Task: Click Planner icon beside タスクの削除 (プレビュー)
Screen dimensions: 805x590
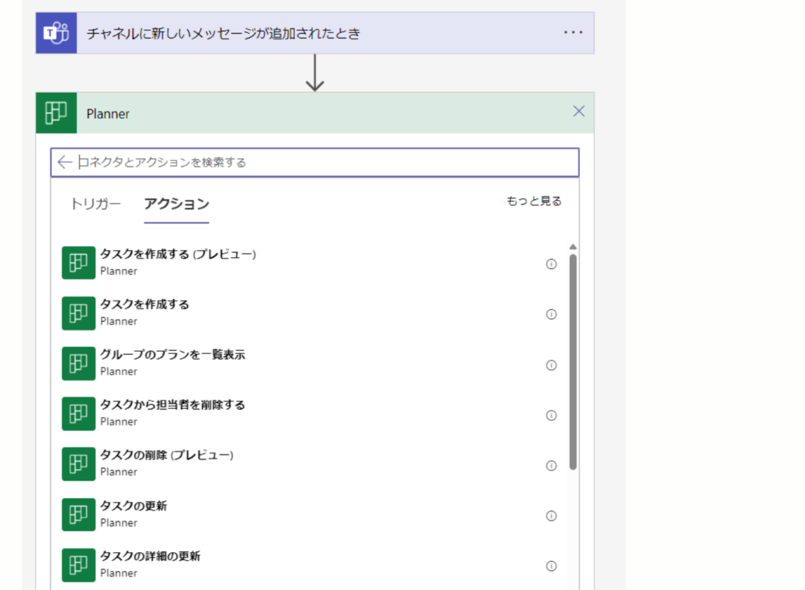Action: (x=78, y=464)
